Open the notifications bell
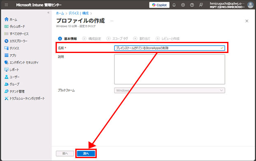The width and height of the screenshot is (256, 161). (x=174, y=5)
